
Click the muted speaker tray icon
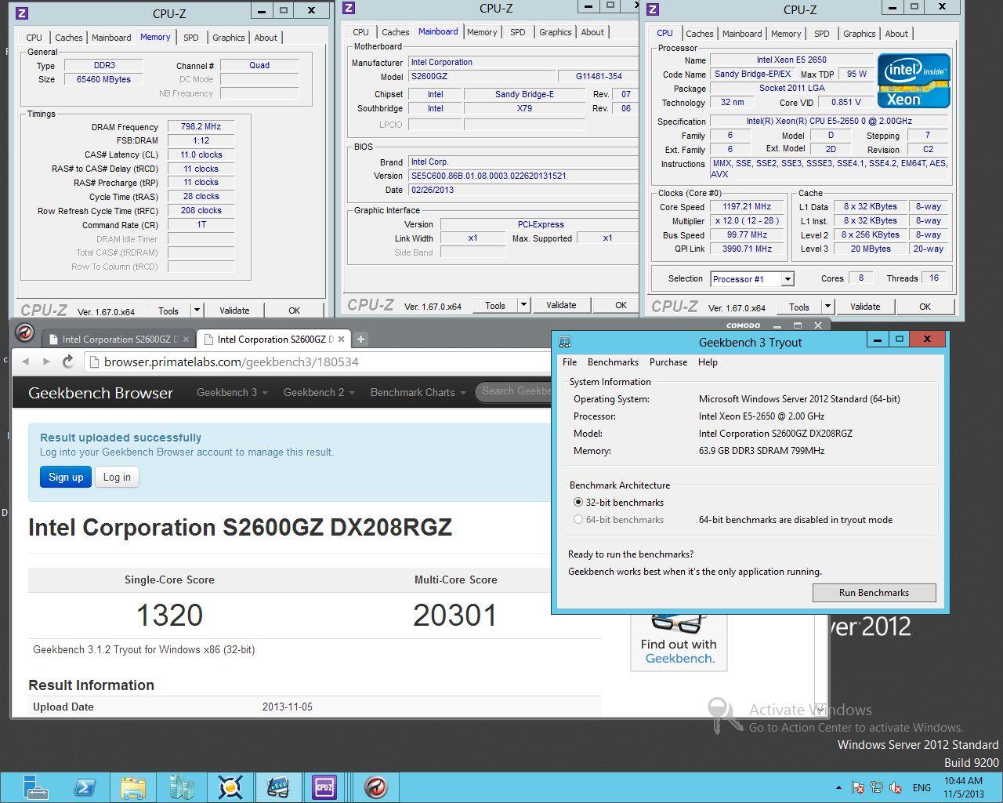[895, 787]
